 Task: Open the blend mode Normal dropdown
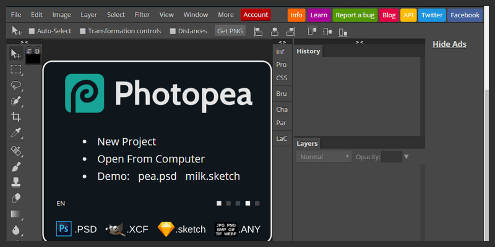click(324, 157)
